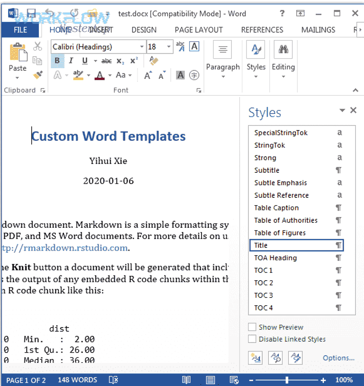Enable the Show Preview checkbox
Viewport: 364px width, 386px height.
[252, 327]
